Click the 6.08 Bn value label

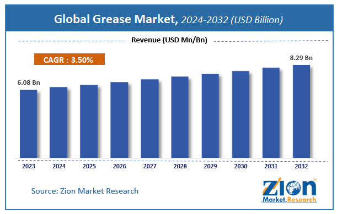(x=29, y=83)
